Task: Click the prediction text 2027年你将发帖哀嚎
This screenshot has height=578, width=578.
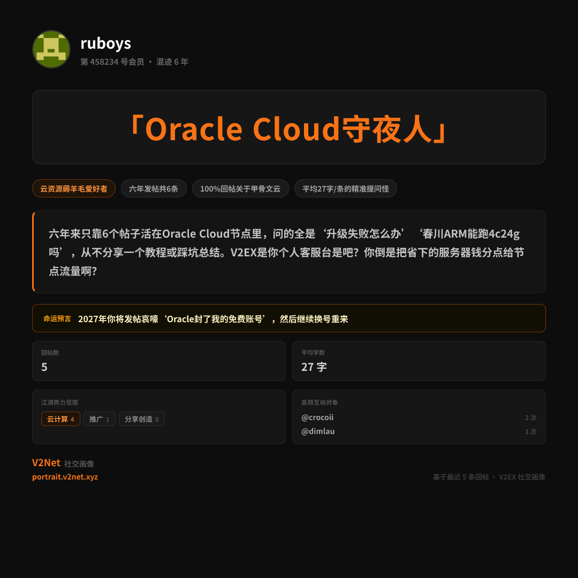Action: 213,319
